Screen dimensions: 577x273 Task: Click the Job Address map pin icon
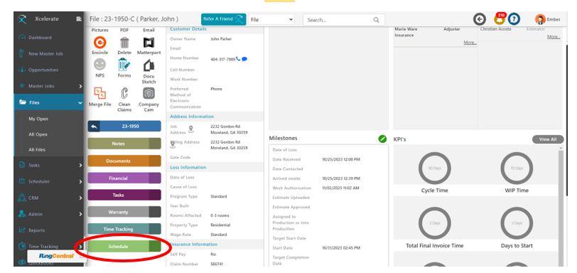pyautogui.click(x=190, y=129)
